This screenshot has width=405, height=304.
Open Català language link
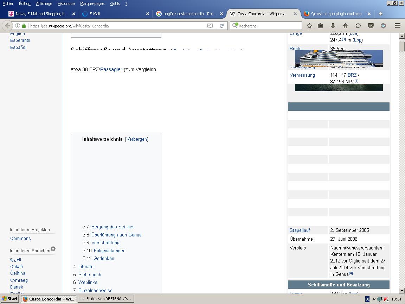click(x=17, y=266)
